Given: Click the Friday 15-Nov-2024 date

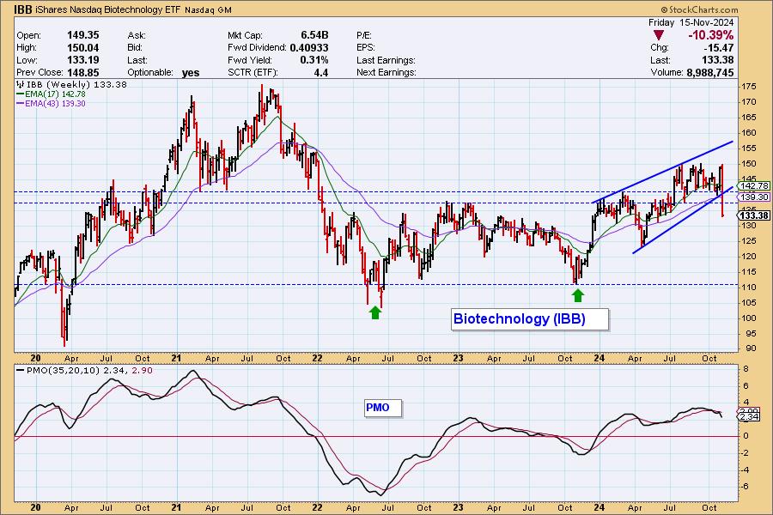Looking at the screenshot, I should coord(691,22).
